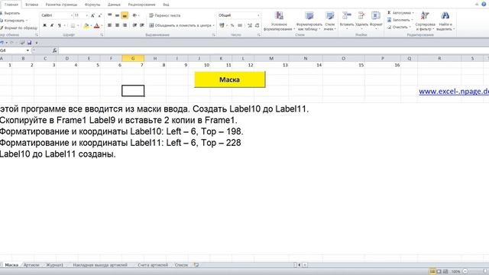The image size is (489, 275).
Task: Open Форматировать как таблицу gallery
Action: (309, 21)
